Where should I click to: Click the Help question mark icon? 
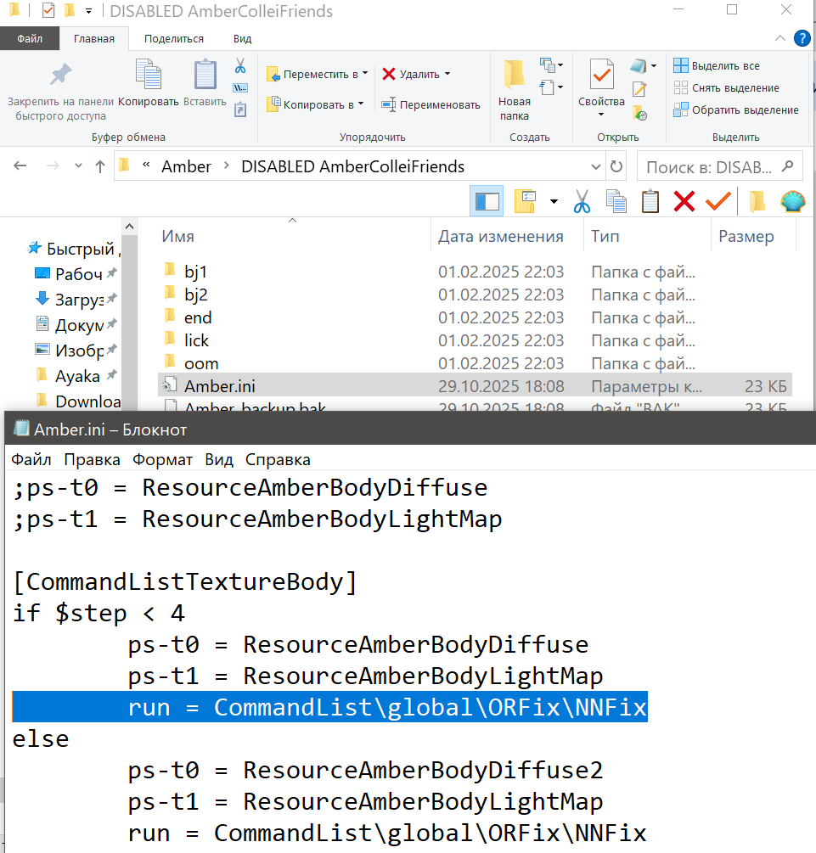[802, 39]
